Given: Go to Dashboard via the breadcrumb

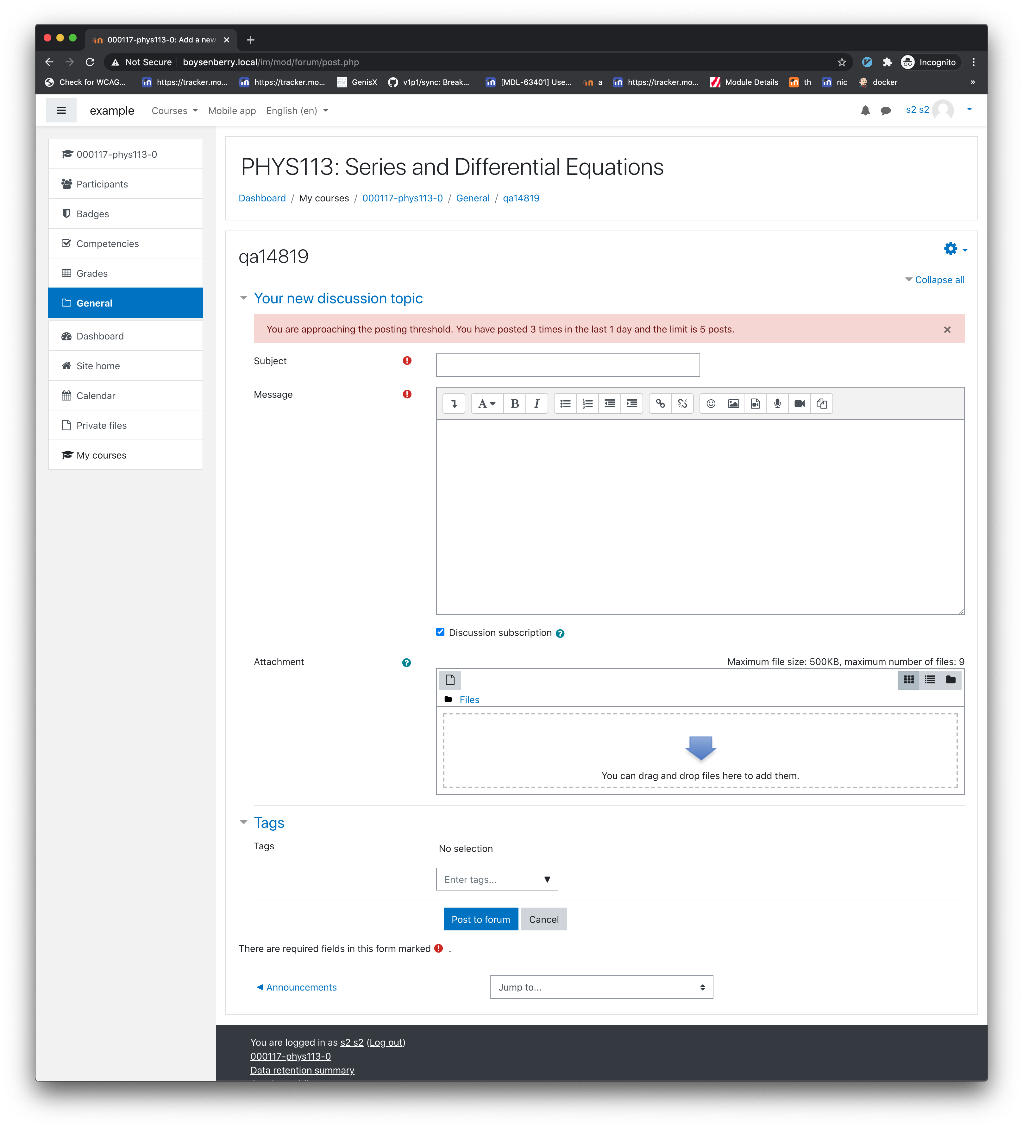Looking at the screenshot, I should click(262, 198).
